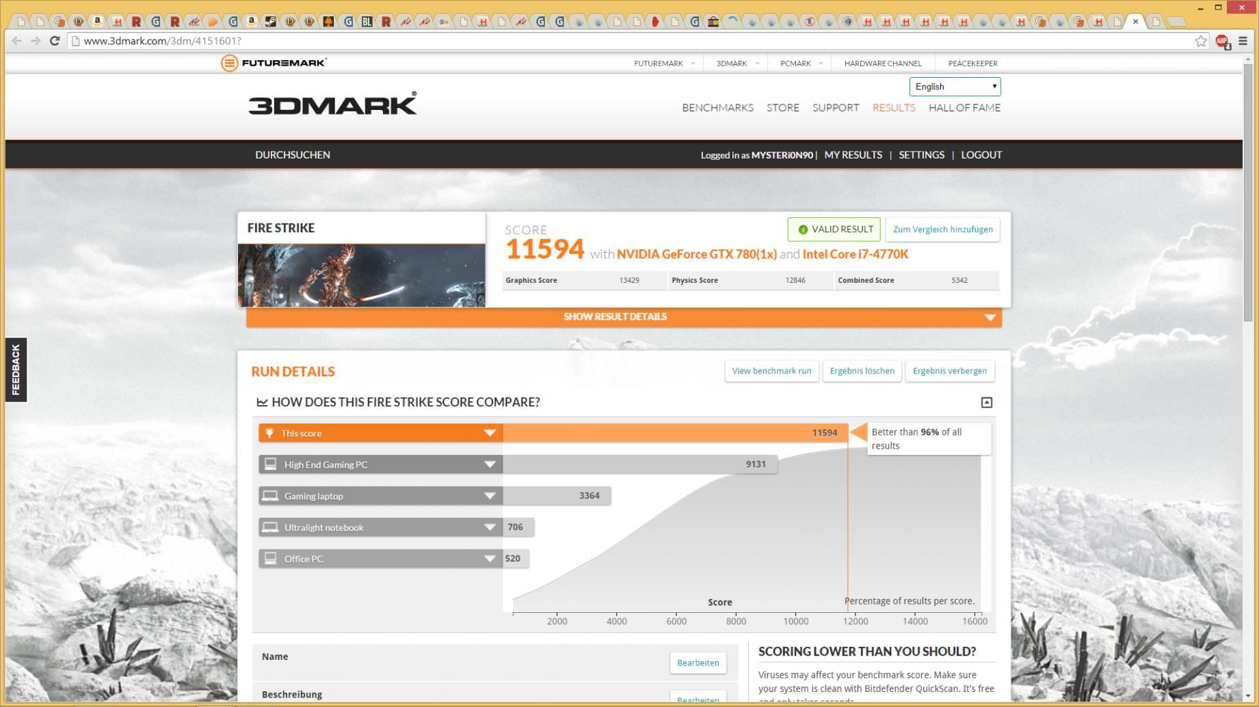Click DURCHSUCHEN in the dark bar
This screenshot has height=707, width=1259.
point(293,155)
